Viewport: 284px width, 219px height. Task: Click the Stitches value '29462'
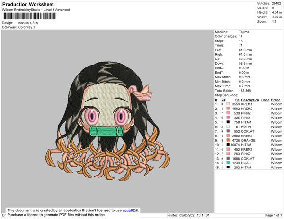(276, 3)
